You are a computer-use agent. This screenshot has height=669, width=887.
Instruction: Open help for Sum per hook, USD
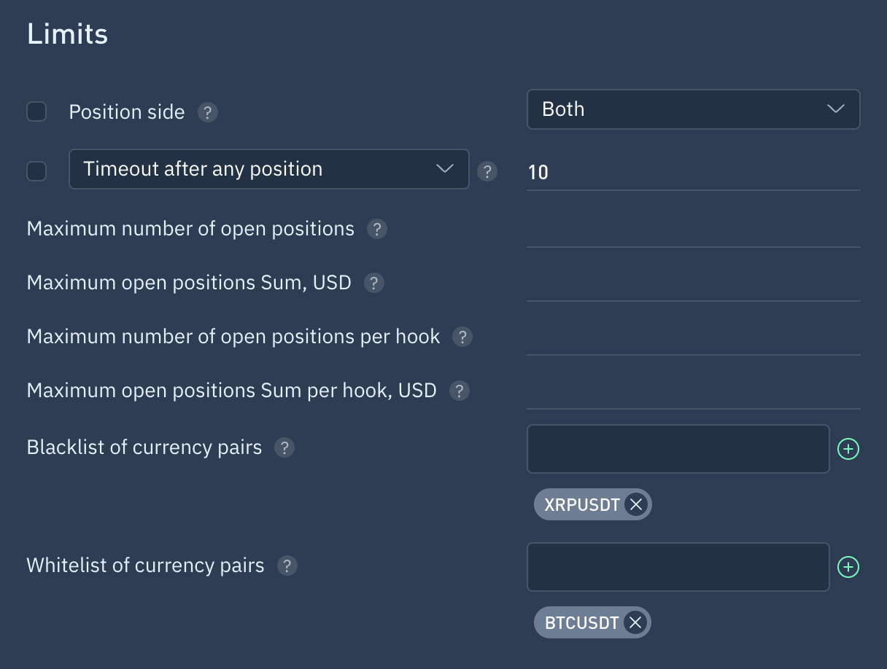(459, 391)
